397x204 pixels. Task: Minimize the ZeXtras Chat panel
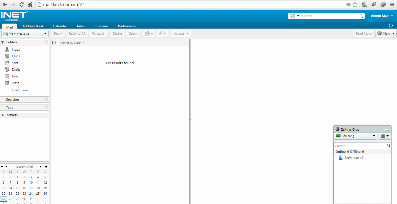[387, 130]
